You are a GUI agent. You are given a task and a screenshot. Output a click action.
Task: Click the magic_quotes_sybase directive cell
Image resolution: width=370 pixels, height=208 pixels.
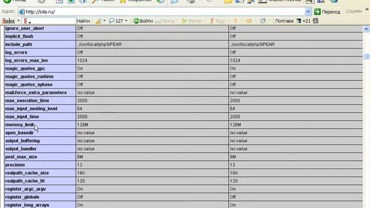[40, 84]
